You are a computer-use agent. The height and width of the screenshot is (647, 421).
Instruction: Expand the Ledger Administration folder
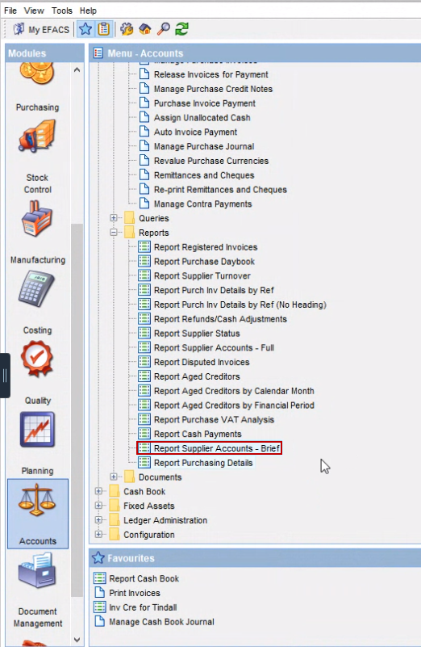(x=98, y=520)
